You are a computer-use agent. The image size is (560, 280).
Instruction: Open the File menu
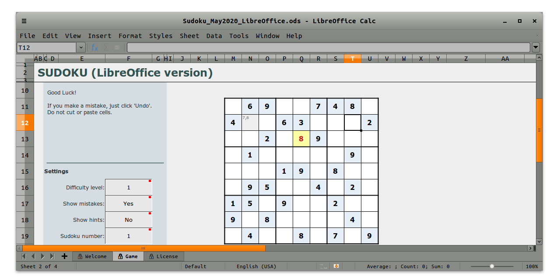click(28, 36)
